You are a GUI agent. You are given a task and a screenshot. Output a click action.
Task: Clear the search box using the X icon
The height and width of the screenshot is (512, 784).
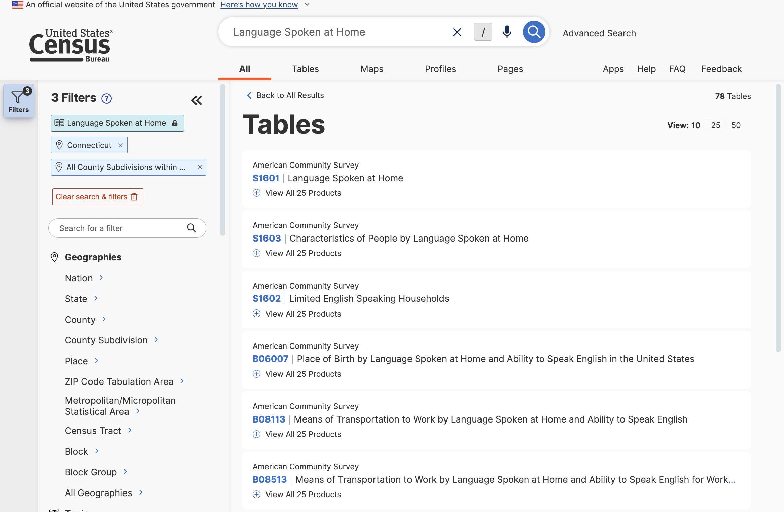457,32
